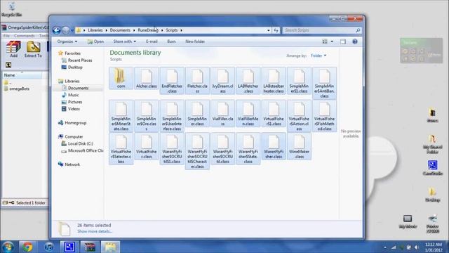The image size is (449, 253).
Task: Change view with the views icon
Action: click(x=325, y=41)
